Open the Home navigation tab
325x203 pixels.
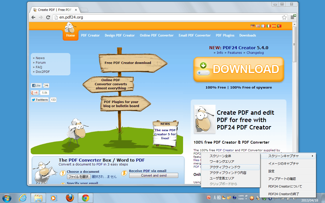71,36
